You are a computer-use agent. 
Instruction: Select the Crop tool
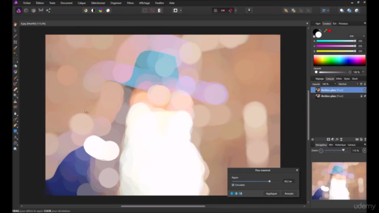pos(15,42)
